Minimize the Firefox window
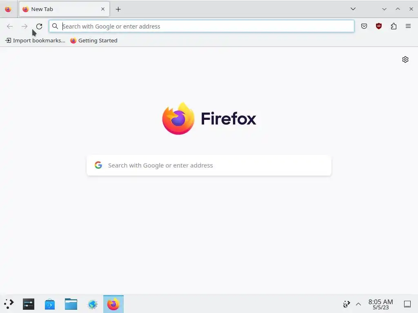The image size is (418, 313). click(384, 9)
